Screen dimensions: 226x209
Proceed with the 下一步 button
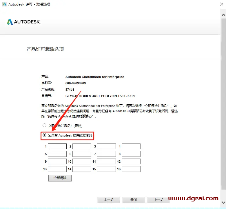(x=158, y=200)
